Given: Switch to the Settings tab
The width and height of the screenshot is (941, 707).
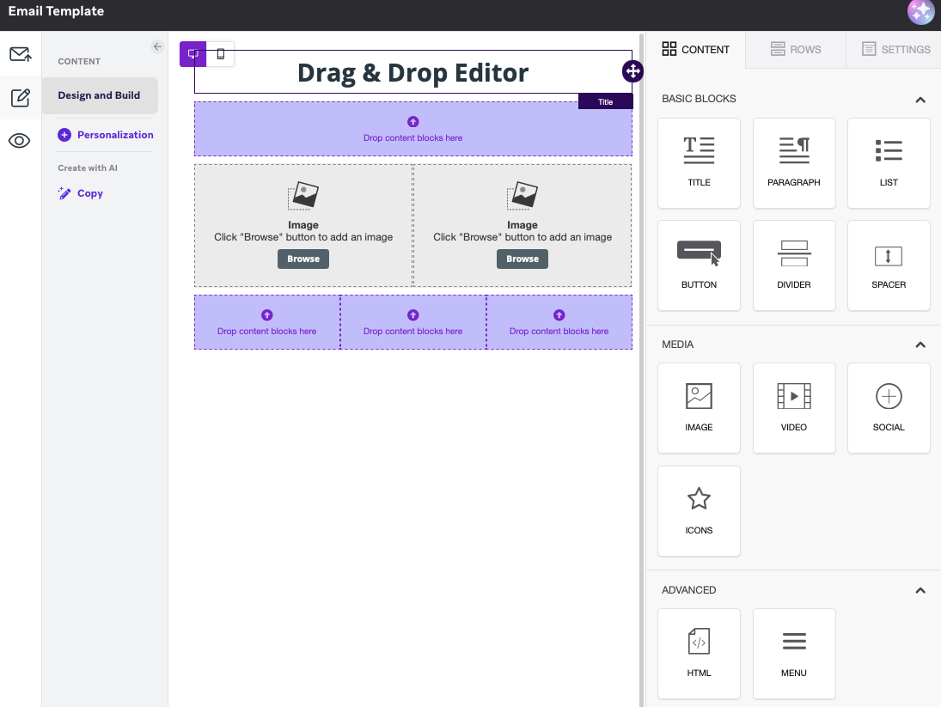Looking at the screenshot, I should tap(895, 49).
